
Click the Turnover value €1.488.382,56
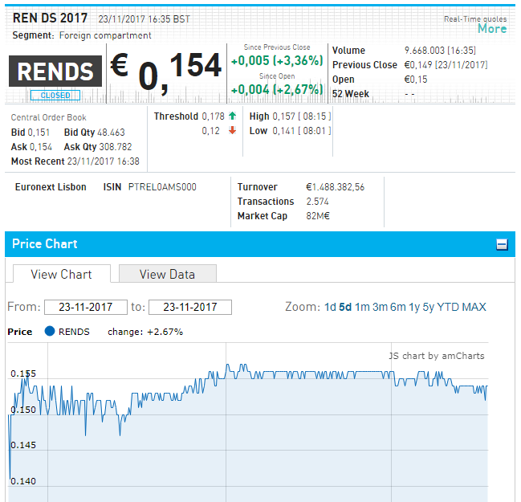click(x=336, y=187)
